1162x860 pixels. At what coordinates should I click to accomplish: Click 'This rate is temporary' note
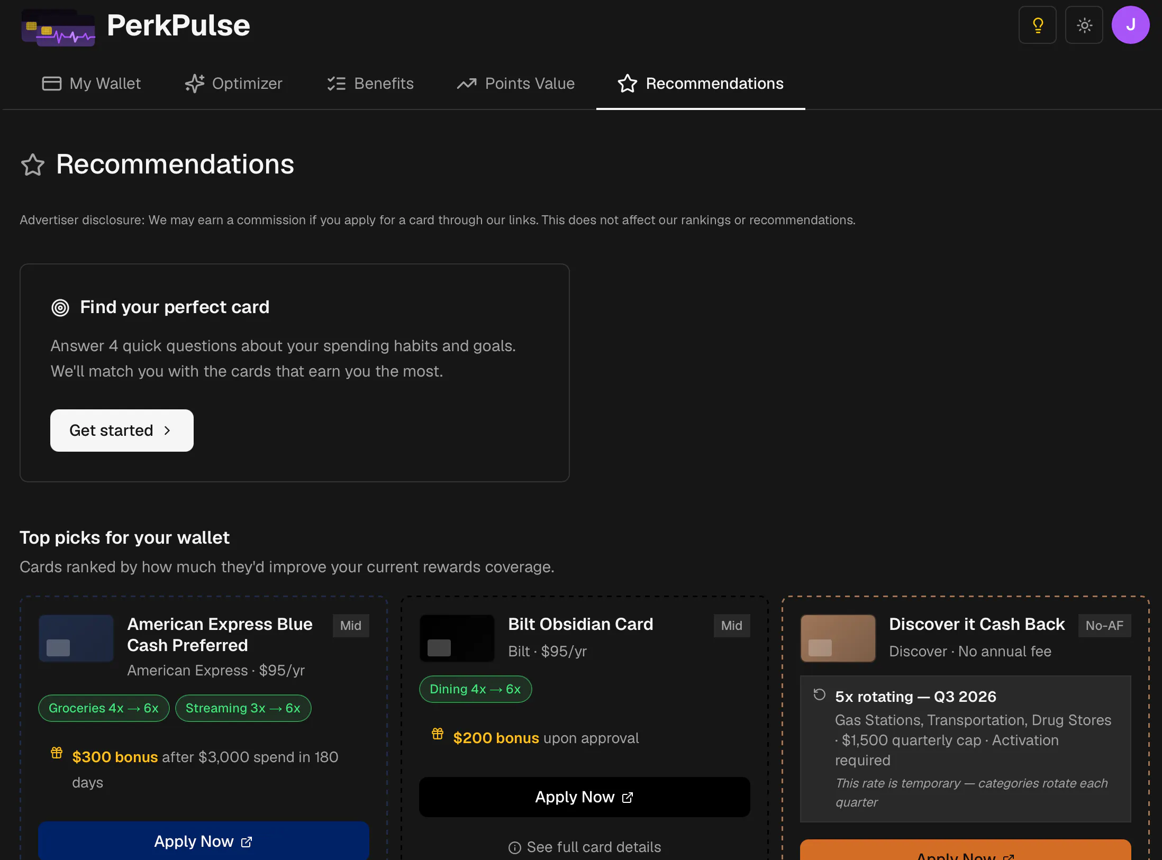(x=972, y=793)
